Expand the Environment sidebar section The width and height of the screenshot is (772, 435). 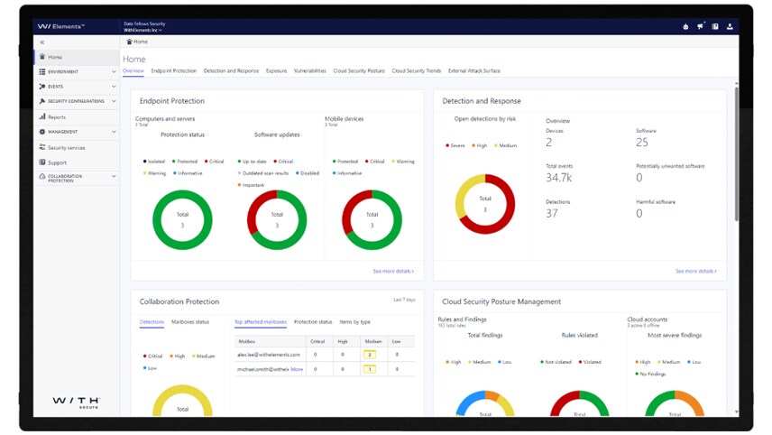click(x=114, y=72)
